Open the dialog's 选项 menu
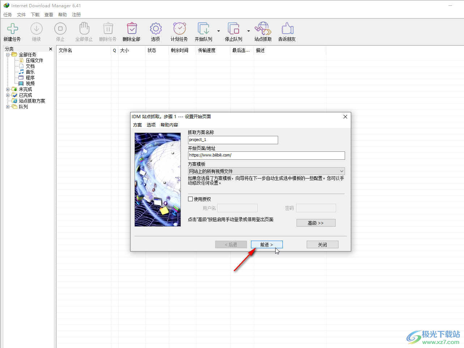Screen dimensions: 464x348 coord(151,125)
